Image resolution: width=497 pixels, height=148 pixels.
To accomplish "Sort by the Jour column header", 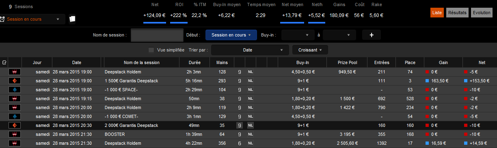I will click(x=37, y=62).
